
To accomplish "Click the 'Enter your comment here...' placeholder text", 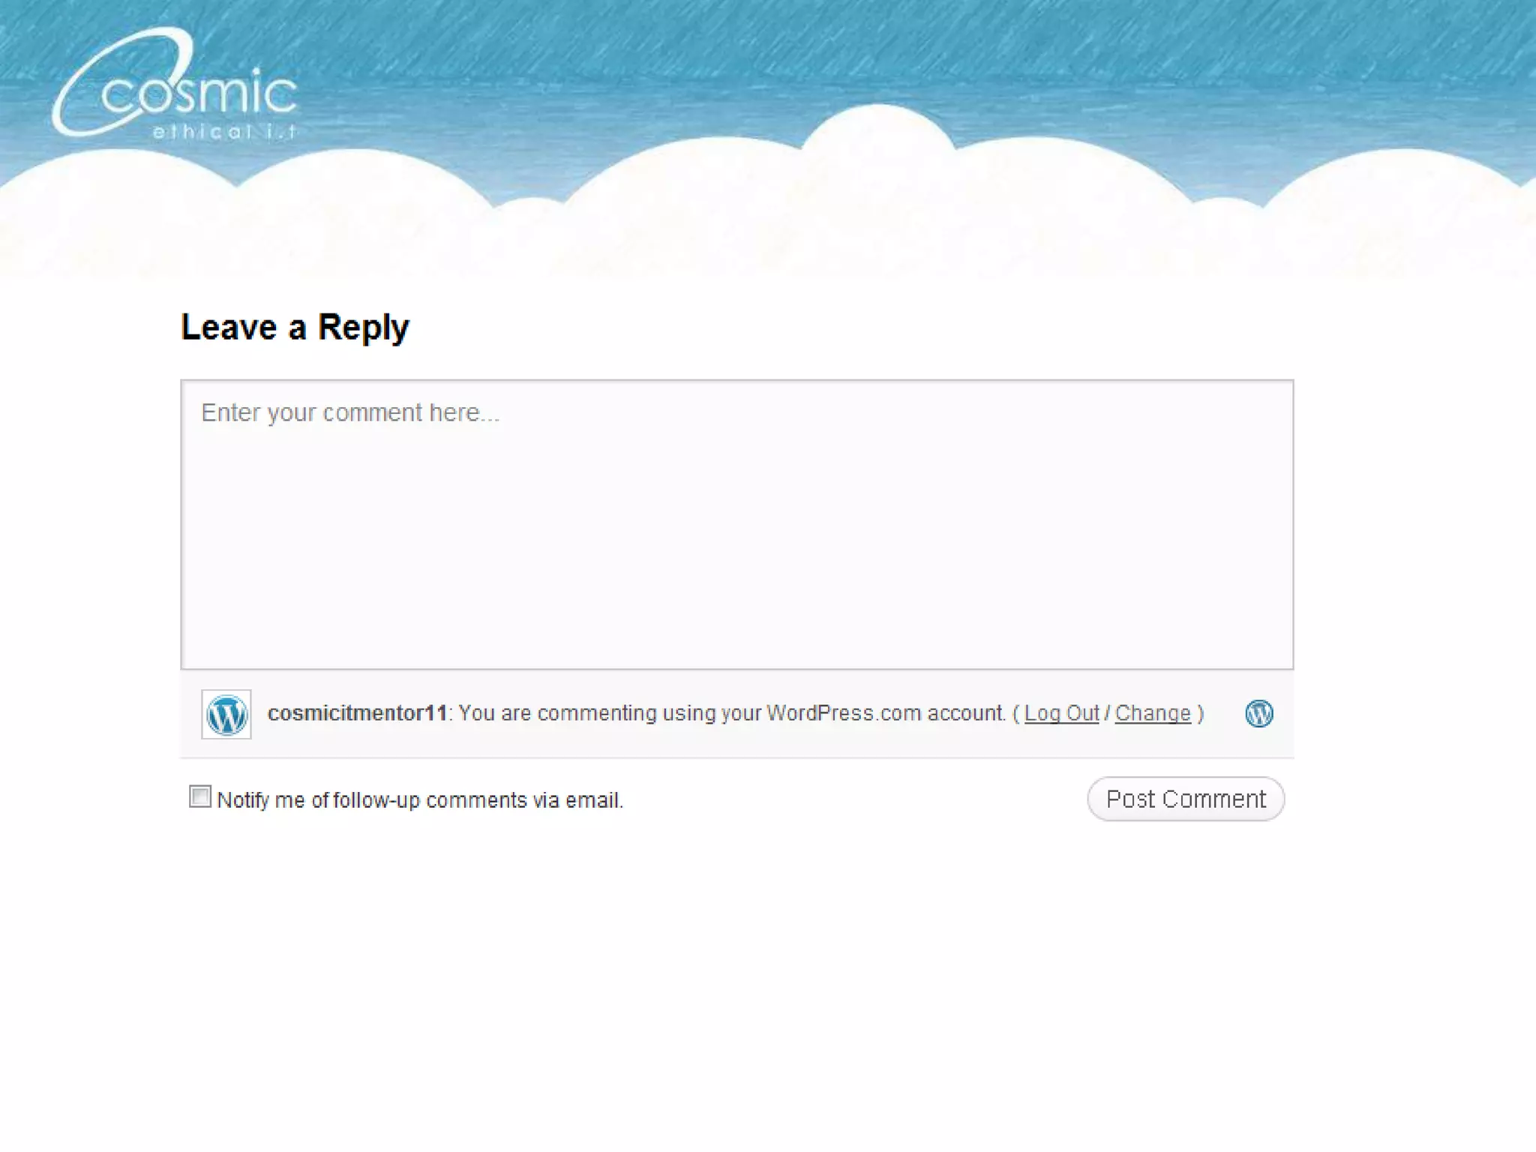I will [349, 413].
